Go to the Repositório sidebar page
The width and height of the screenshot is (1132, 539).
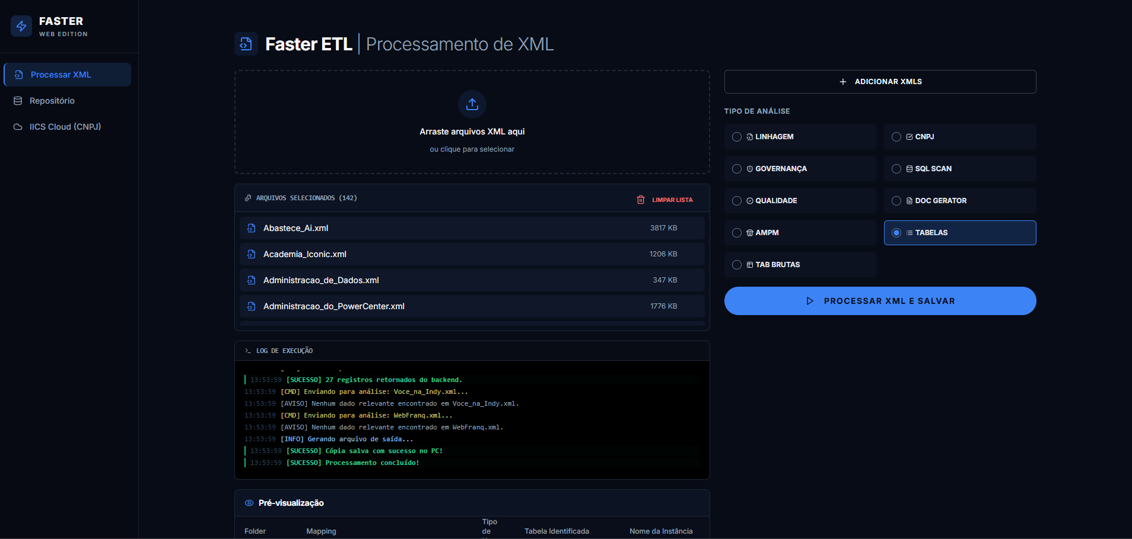pos(68,101)
